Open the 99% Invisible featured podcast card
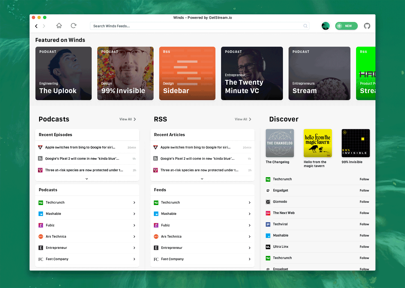Viewport: 405px width, 288px height. [125, 73]
